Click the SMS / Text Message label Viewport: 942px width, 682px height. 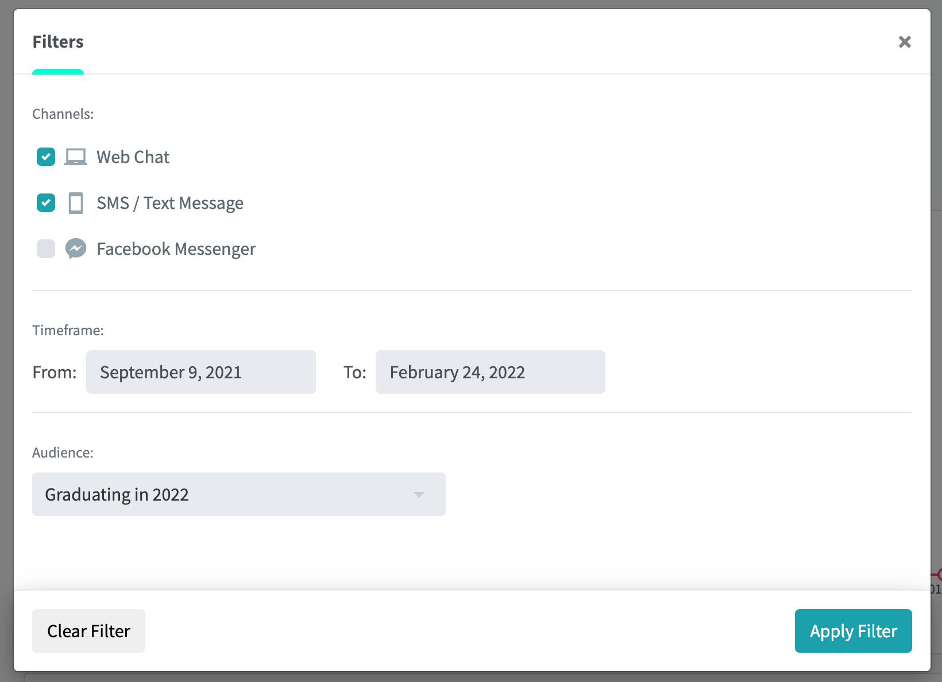tap(170, 203)
